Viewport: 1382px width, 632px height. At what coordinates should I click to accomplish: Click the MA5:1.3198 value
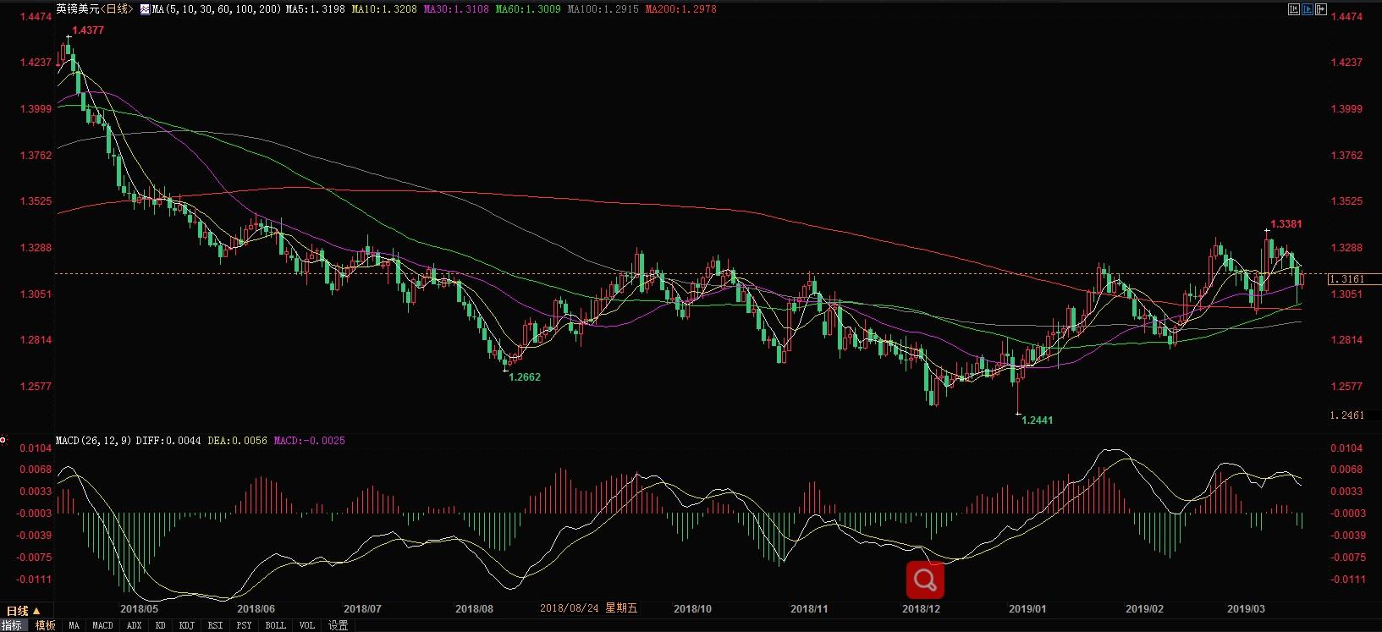[316, 9]
